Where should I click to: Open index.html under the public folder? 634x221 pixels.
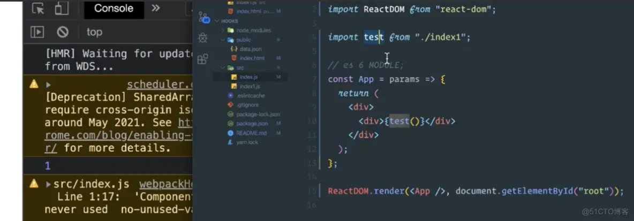(252, 58)
